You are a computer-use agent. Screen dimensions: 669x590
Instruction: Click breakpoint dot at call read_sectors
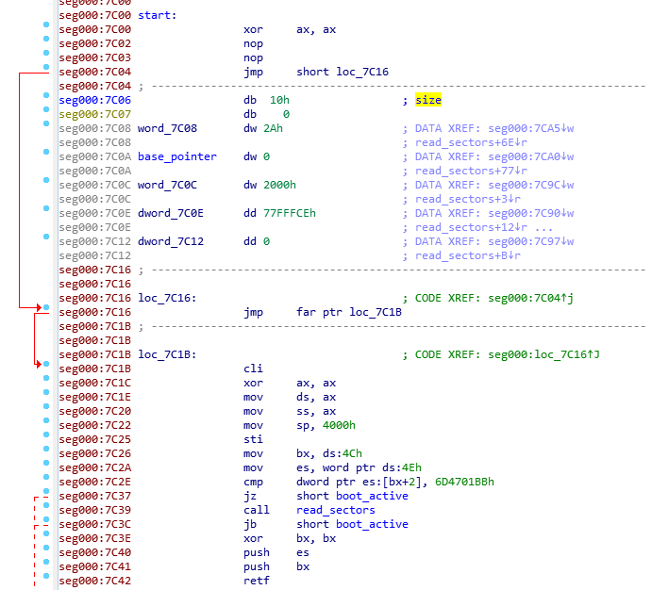coord(46,505)
